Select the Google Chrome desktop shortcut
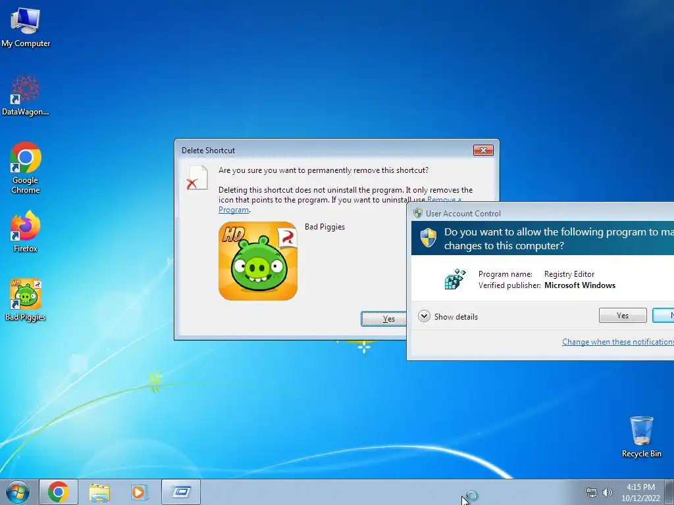The width and height of the screenshot is (674, 505). pyautogui.click(x=26, y=168)
